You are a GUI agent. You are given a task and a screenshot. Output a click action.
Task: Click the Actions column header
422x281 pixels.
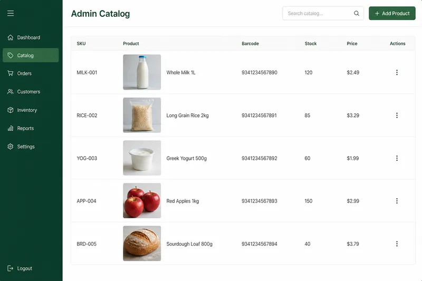398,44
